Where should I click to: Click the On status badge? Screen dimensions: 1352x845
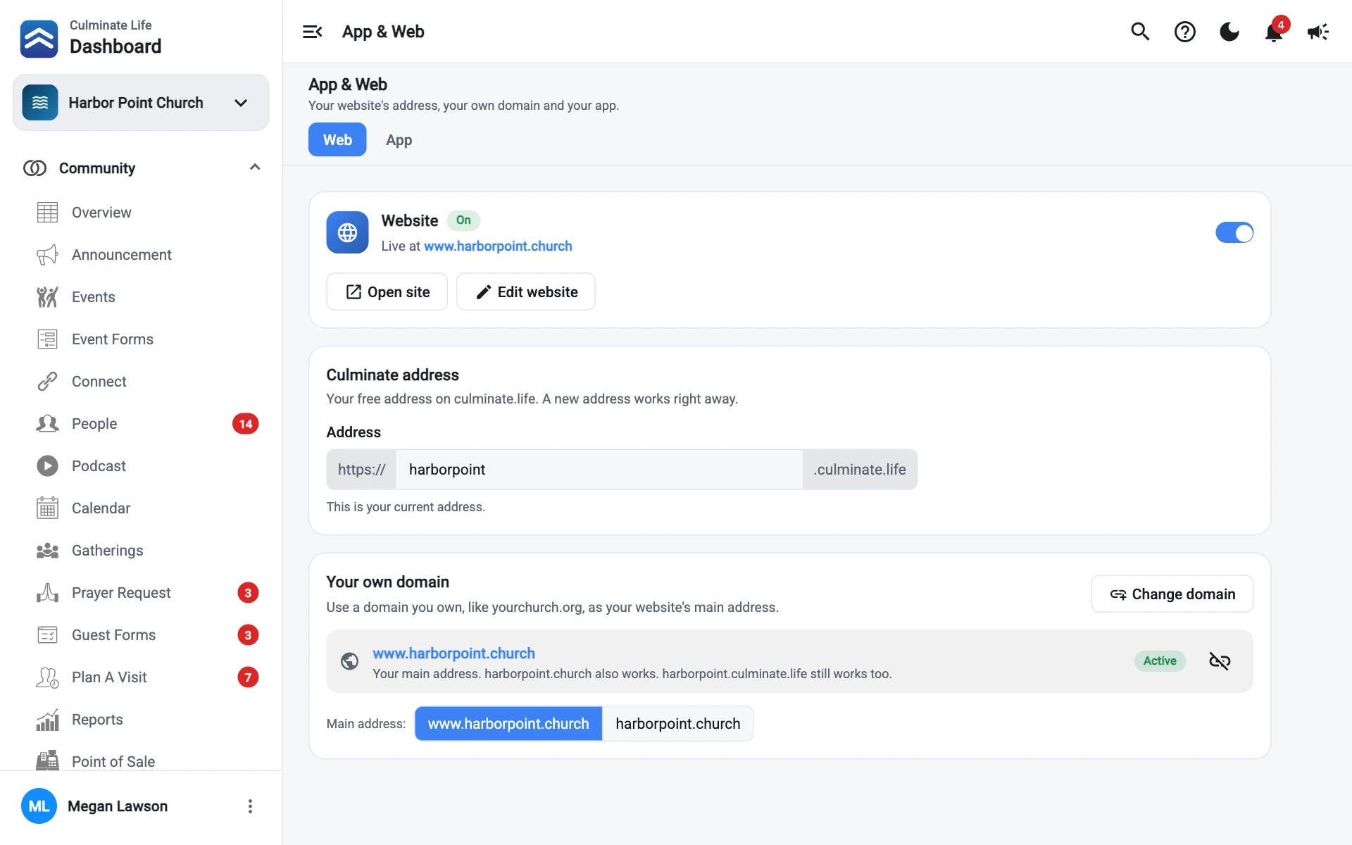pyautogui.click(x=463, y=220)
